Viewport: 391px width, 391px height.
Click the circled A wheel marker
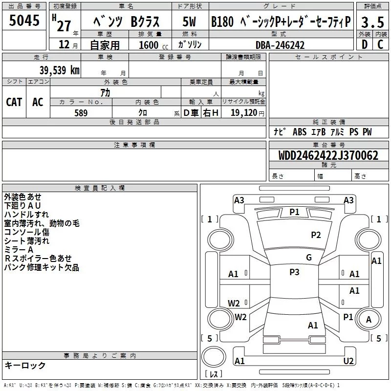pos(369,320)
